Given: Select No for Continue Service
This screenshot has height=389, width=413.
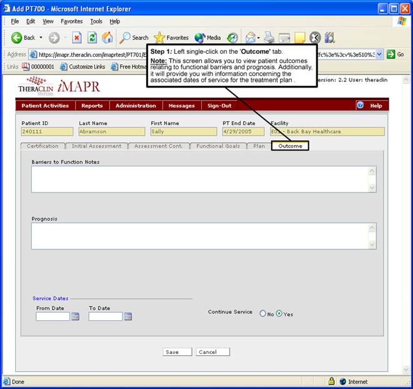Looking at the screenshot, I should pos(263,314).
